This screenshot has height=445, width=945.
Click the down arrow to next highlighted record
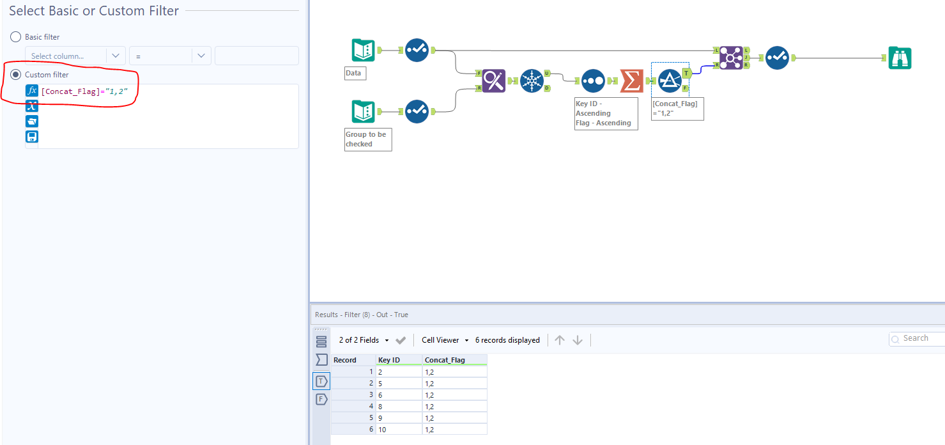(x=578, y=340)
